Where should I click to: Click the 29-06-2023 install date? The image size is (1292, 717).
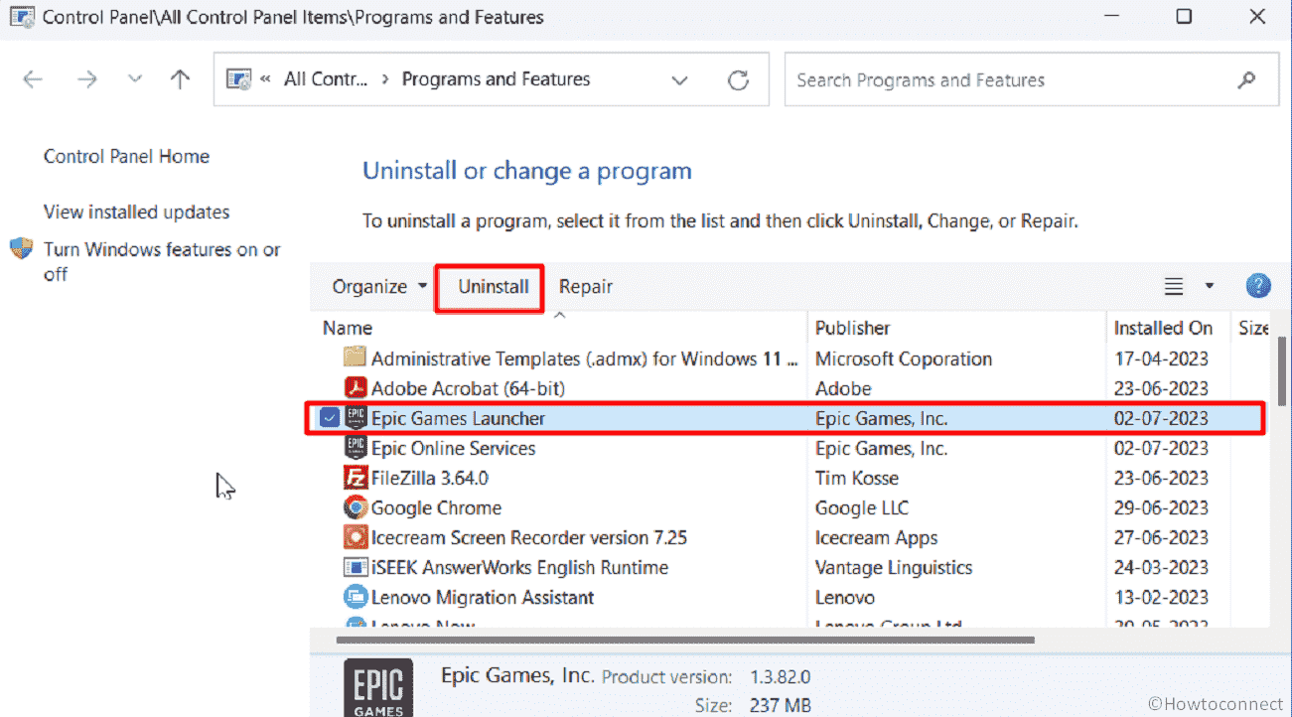(1161, 507)
